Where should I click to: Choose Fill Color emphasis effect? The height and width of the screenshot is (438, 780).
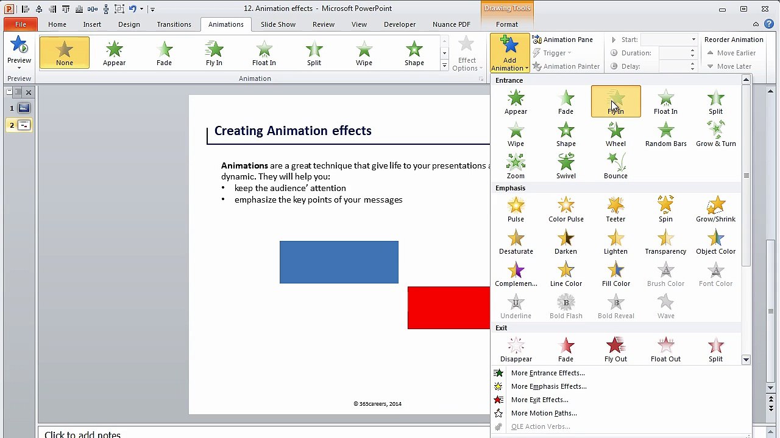(615, 274)
